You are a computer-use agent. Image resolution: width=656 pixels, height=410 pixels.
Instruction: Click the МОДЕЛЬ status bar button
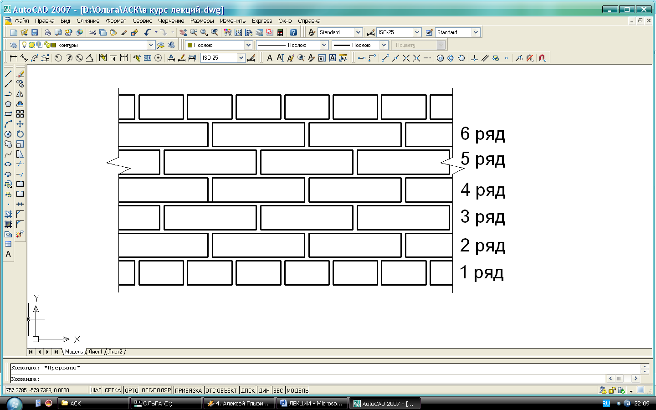[297, 390]
